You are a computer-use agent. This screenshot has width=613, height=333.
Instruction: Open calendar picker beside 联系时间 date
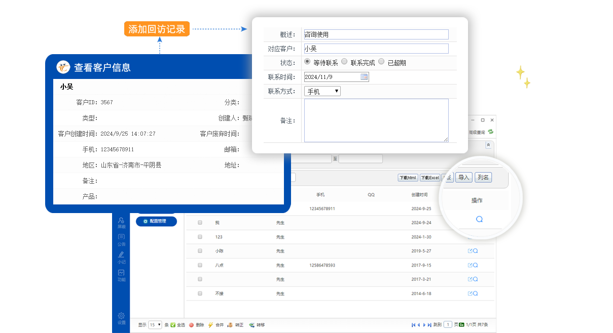point(364,77)
